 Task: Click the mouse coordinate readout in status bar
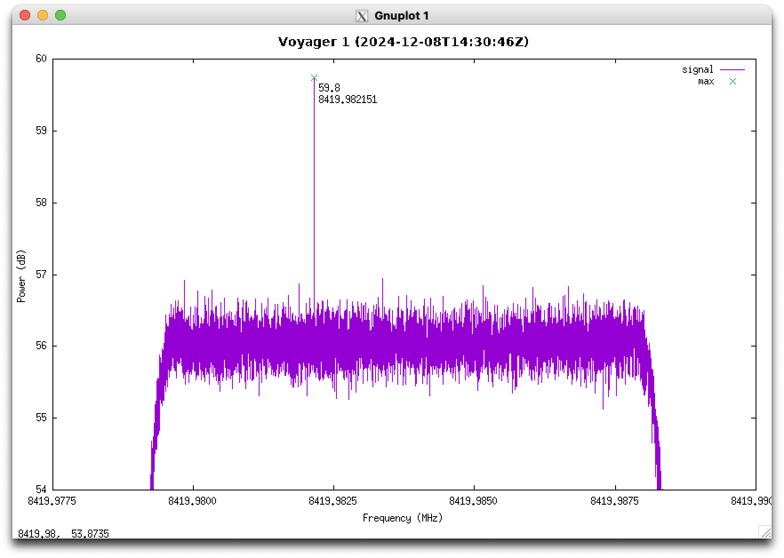[63, 534]
